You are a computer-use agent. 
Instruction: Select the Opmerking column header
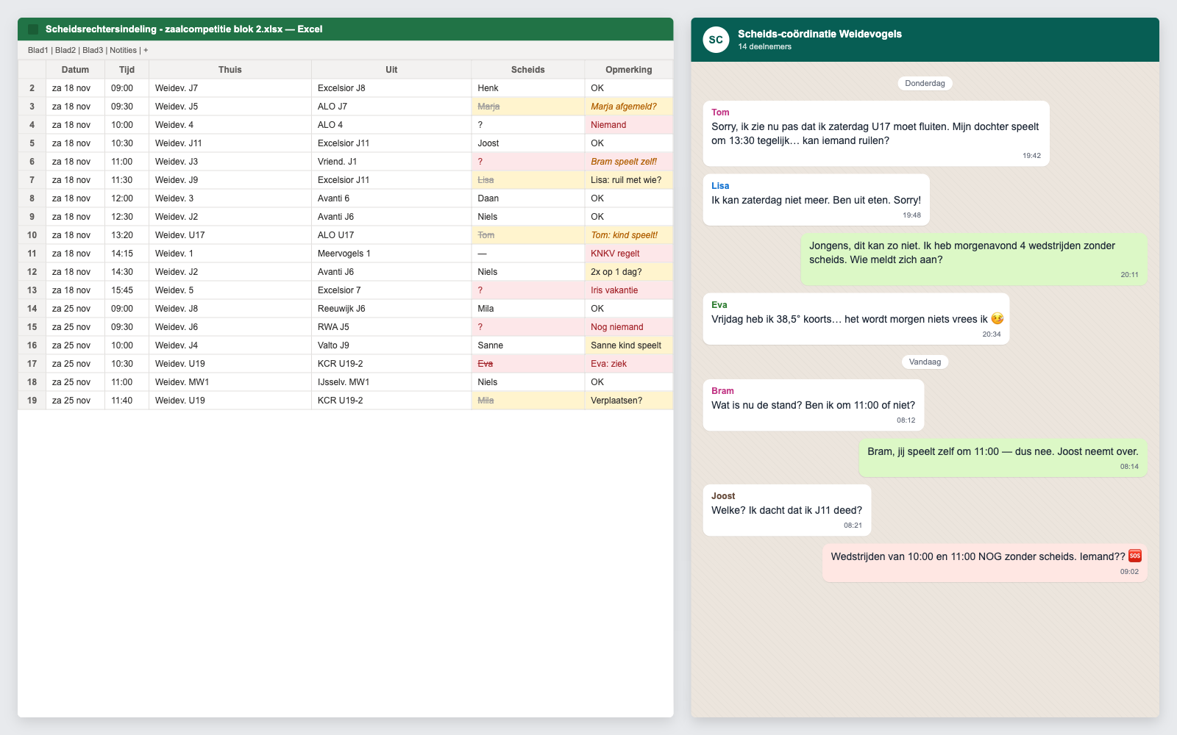[x=629, y=70]
